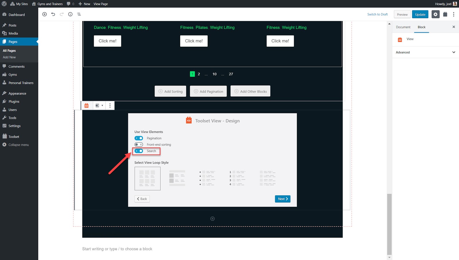Enable Front-end sorting

point(139,145)
